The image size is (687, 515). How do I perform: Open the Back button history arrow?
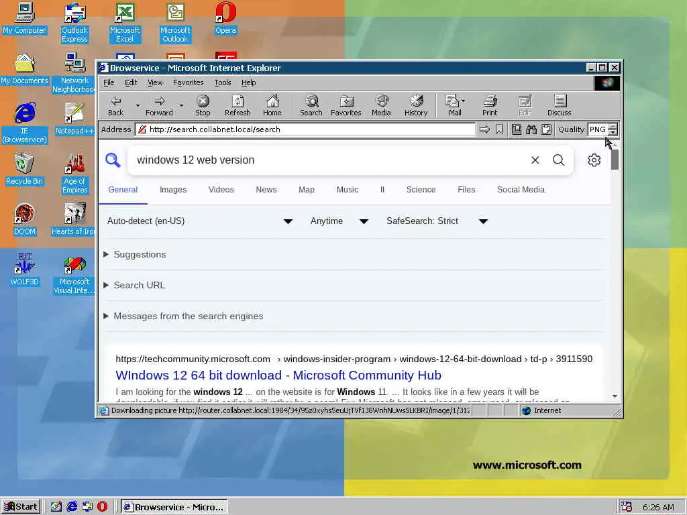tap(138, 105)
